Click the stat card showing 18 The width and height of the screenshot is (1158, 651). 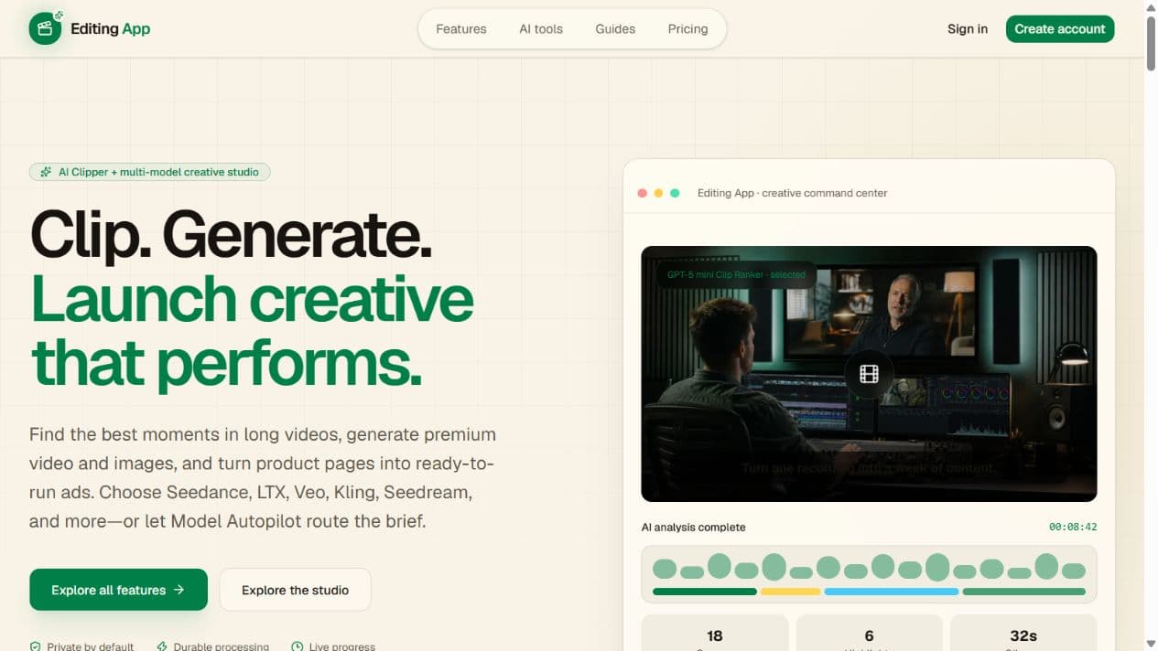tap(715, 634)
